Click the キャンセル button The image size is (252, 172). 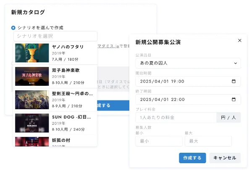point(225,158)
